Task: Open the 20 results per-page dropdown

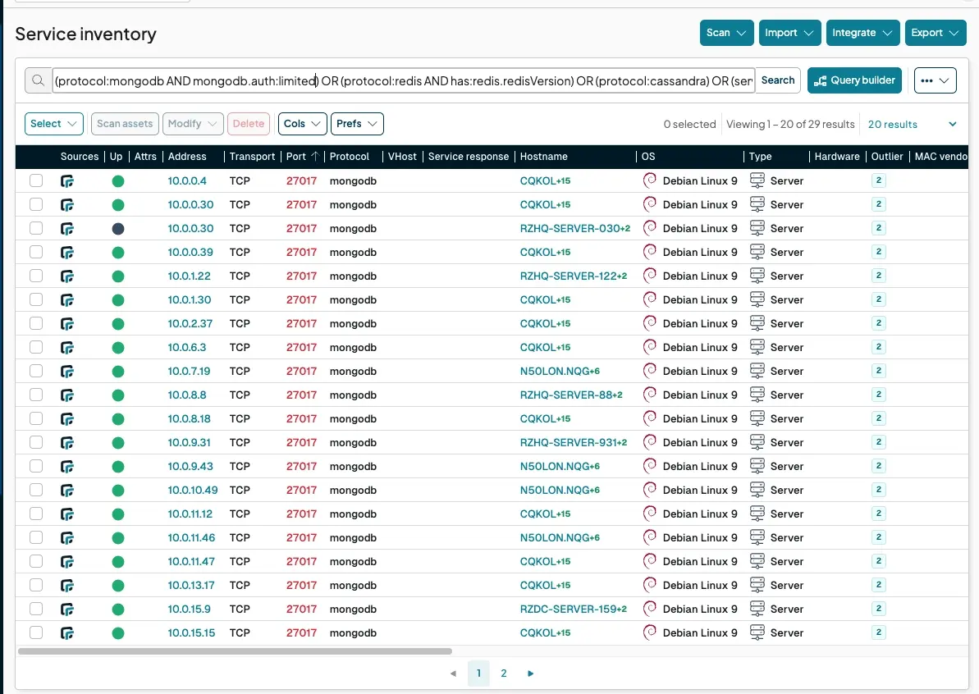Action: coord(913,124)
